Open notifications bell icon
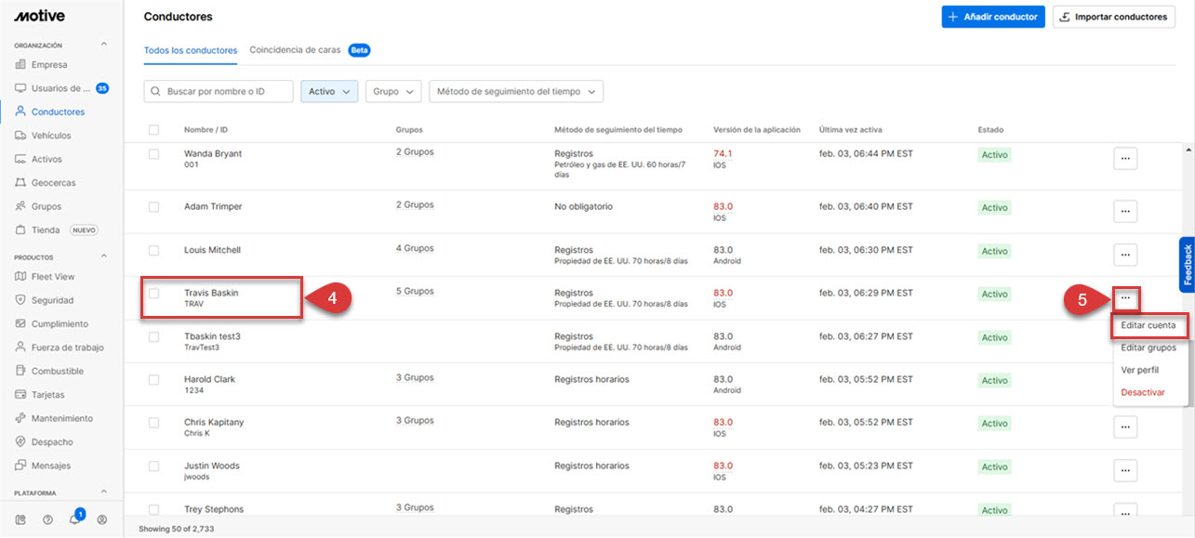 (x=75, y=519)
